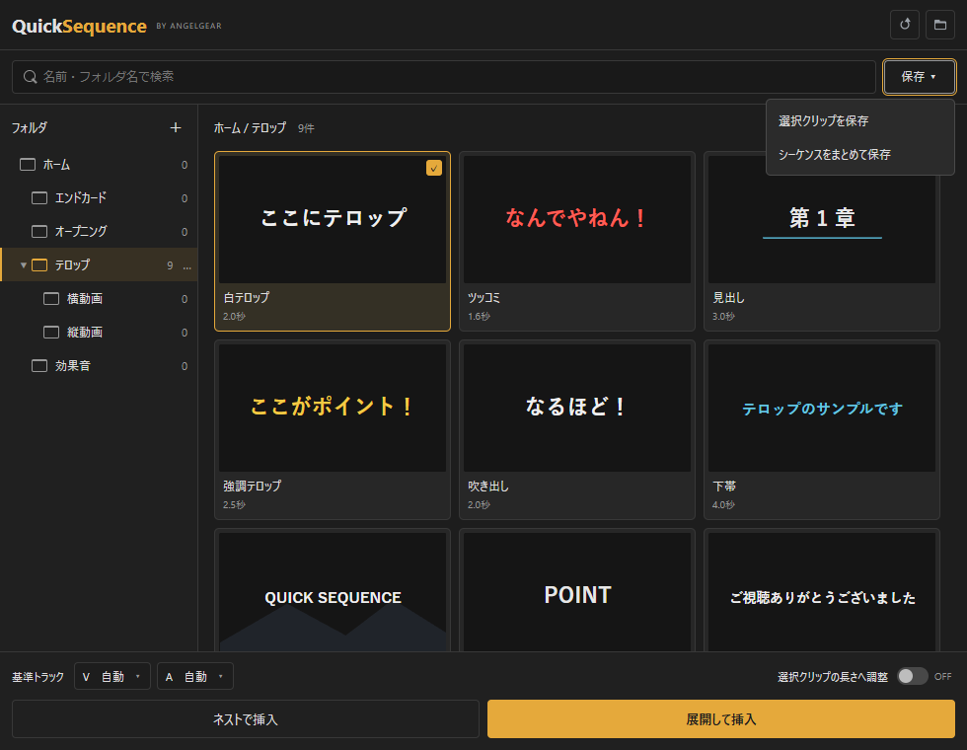The height and width of the screenshot is (750, 967).
Task: Select the 縦動画 subfolder row
Action: (99, 332)
